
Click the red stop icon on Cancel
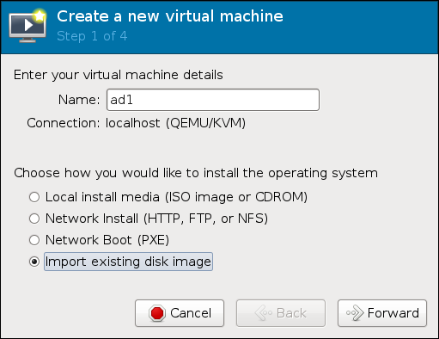pyautogui.click(x=157, y=313)
